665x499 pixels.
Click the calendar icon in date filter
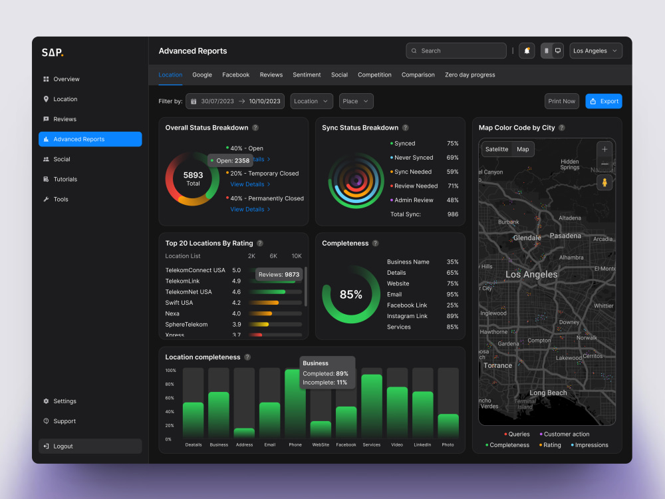[194, 101]
